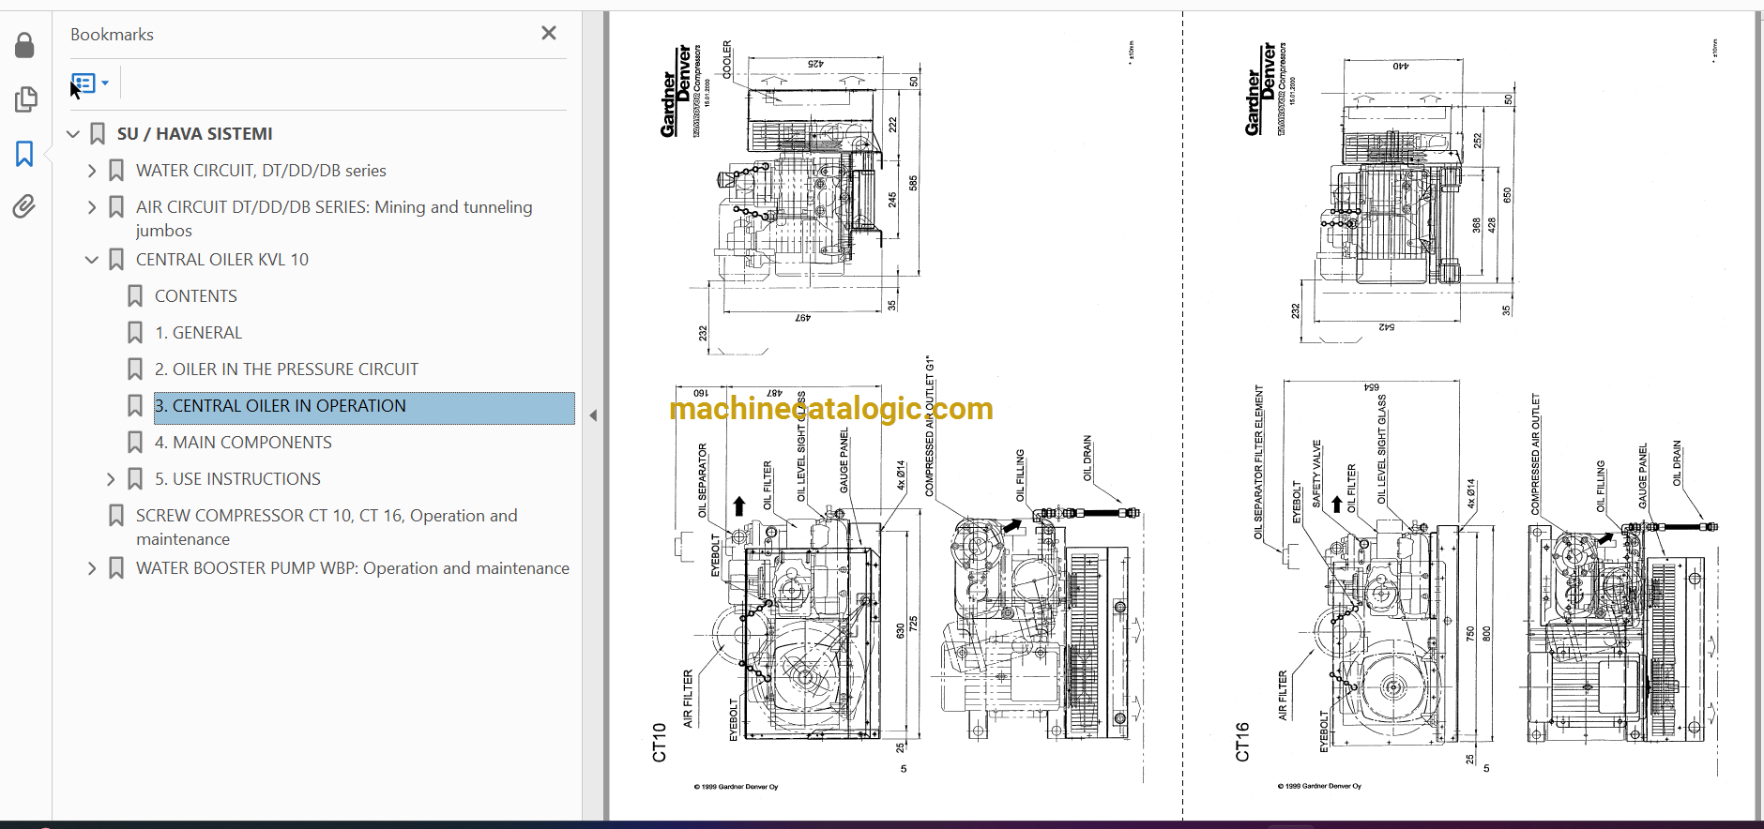The height and width of the screenshot is (829, 1764).
Task: Go to 4. MAIN COMPONENTS bookmark
Action: pos(244,443)
